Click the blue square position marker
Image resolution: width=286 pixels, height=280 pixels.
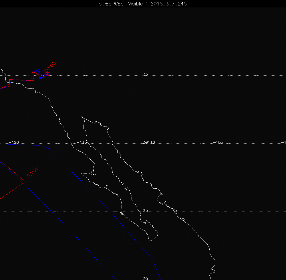pyautogui.click(x=40, y=78)
